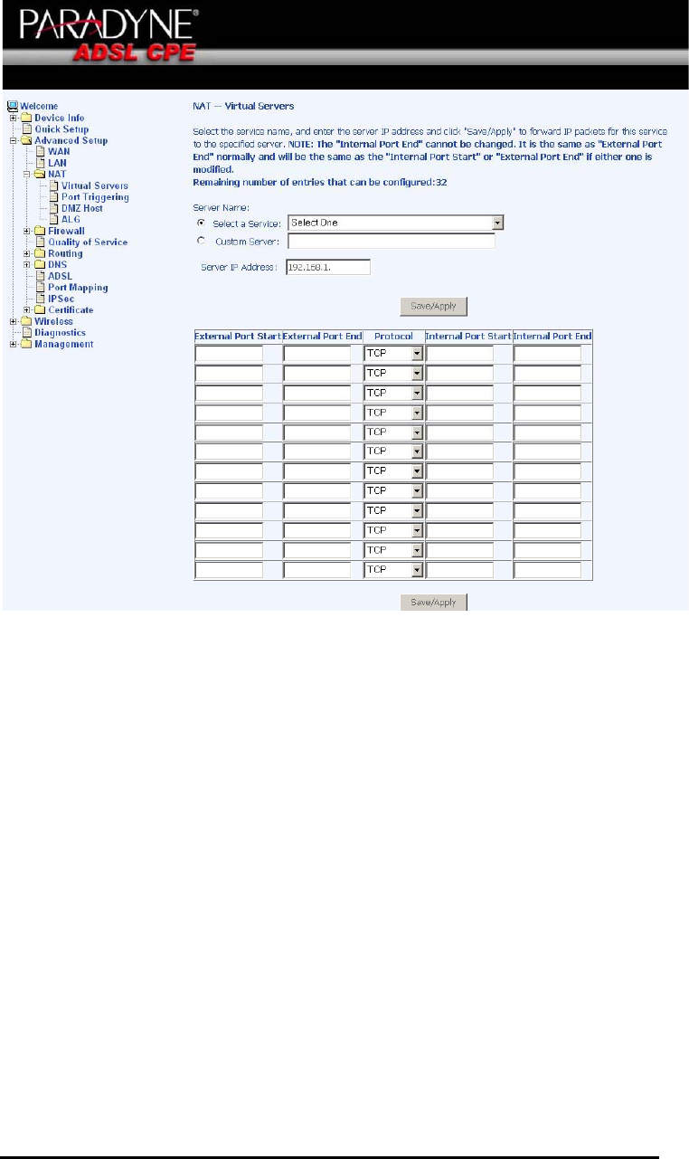The image size is (689, 1159).
Task: Click first row External Port End field
Action: [x=317, y=354]
